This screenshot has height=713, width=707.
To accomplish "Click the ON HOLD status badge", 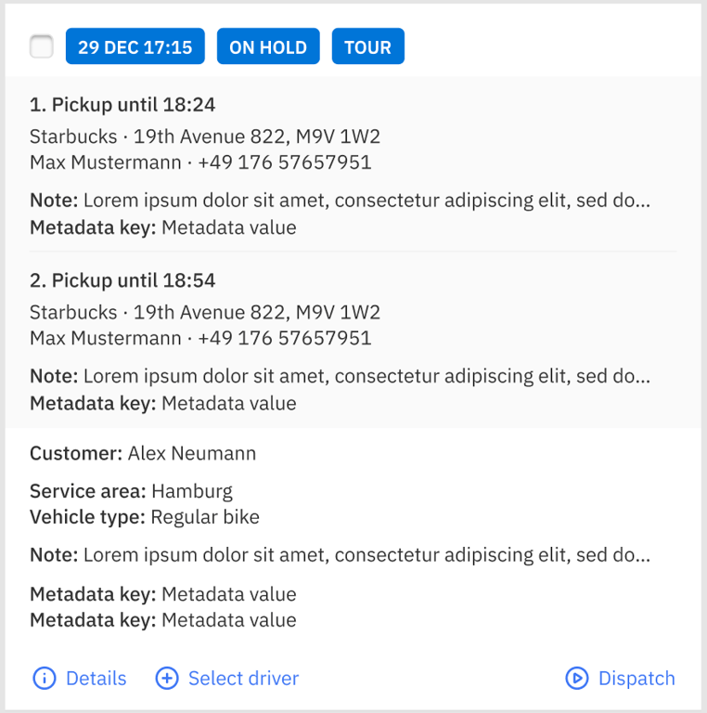I will coord(268,46).
